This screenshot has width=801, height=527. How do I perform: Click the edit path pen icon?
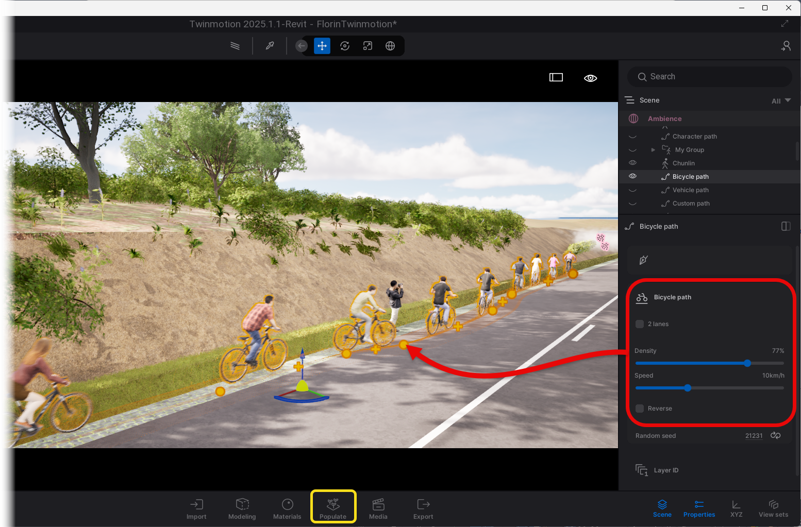[x=643, y=260]
